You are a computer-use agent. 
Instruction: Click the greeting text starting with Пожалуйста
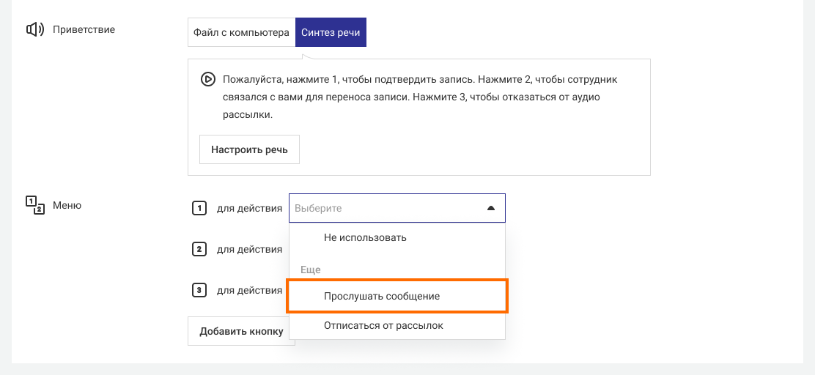[424, 97]
